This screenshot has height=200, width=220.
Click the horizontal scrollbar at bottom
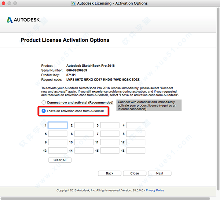[x=105, y=199]
